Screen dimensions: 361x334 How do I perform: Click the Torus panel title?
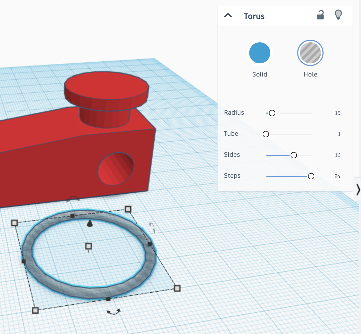click(x=254, y=16)
